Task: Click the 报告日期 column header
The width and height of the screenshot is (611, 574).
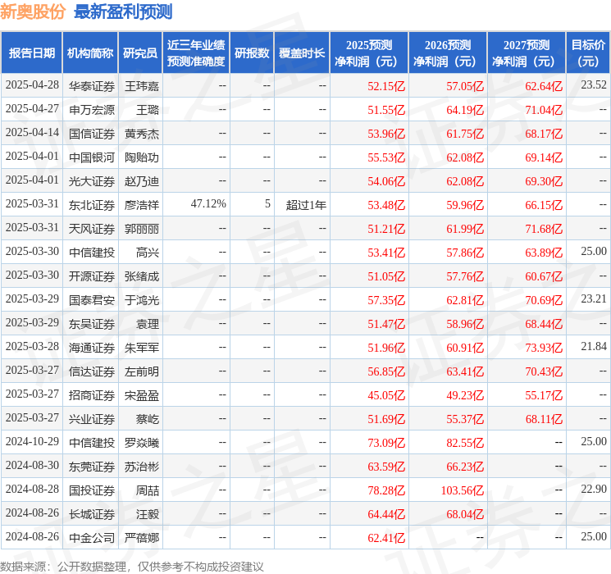Action: click(x=31, y=53)
